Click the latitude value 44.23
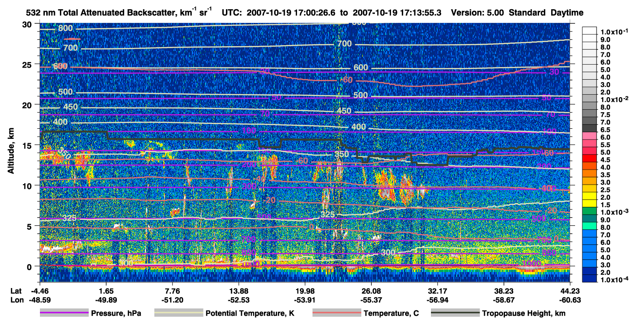 point(570,290)
